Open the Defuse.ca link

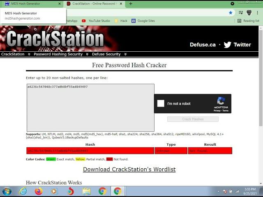(x=203, y=45)
